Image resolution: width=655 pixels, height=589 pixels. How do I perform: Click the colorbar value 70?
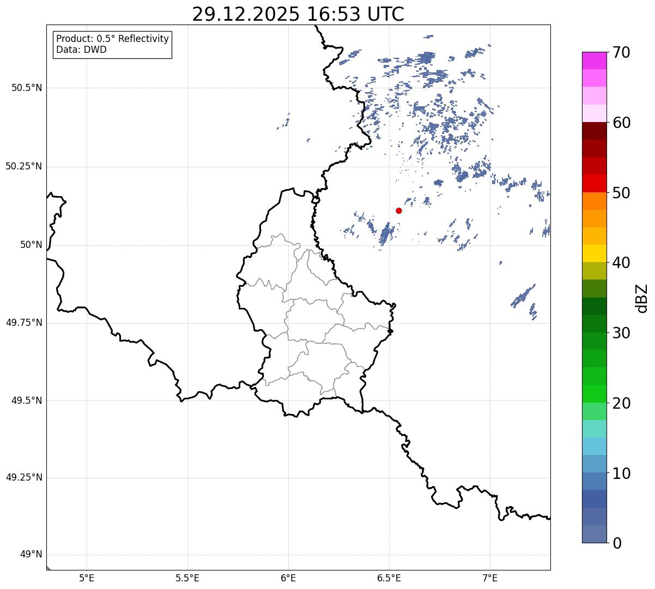click(x=621, y=52)
